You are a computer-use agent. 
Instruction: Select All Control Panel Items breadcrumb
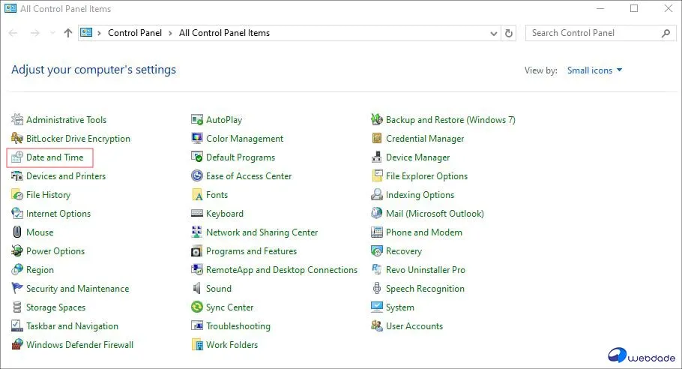point(224,33)
